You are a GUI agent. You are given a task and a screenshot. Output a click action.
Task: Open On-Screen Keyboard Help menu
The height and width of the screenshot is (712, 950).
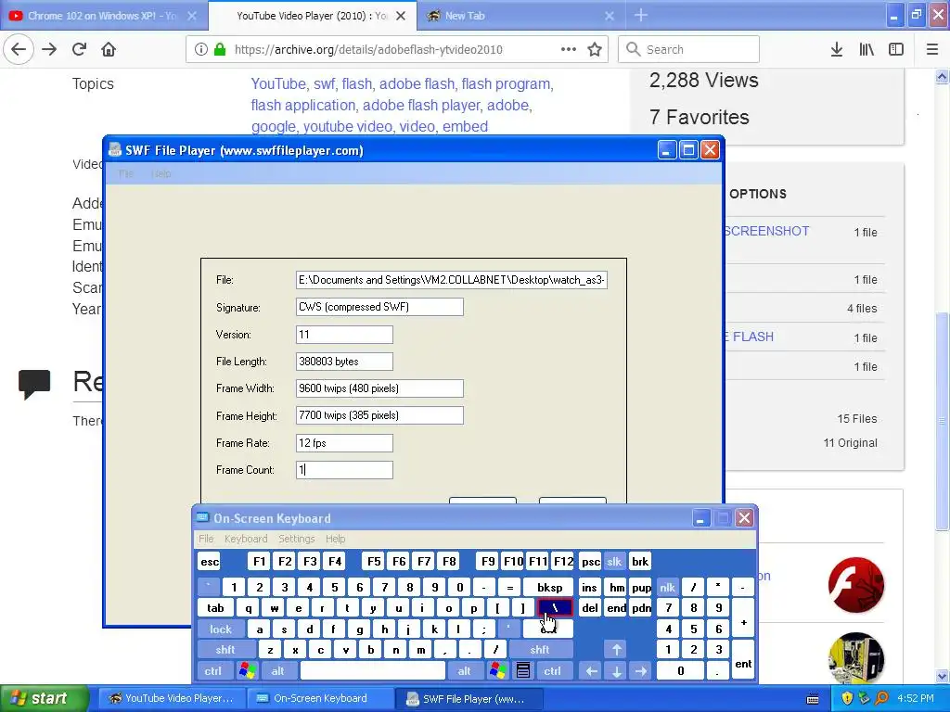click(x=335, y=539)
